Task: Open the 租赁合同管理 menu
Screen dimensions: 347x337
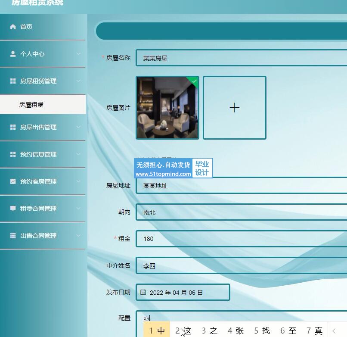Action: coord(43,209)
